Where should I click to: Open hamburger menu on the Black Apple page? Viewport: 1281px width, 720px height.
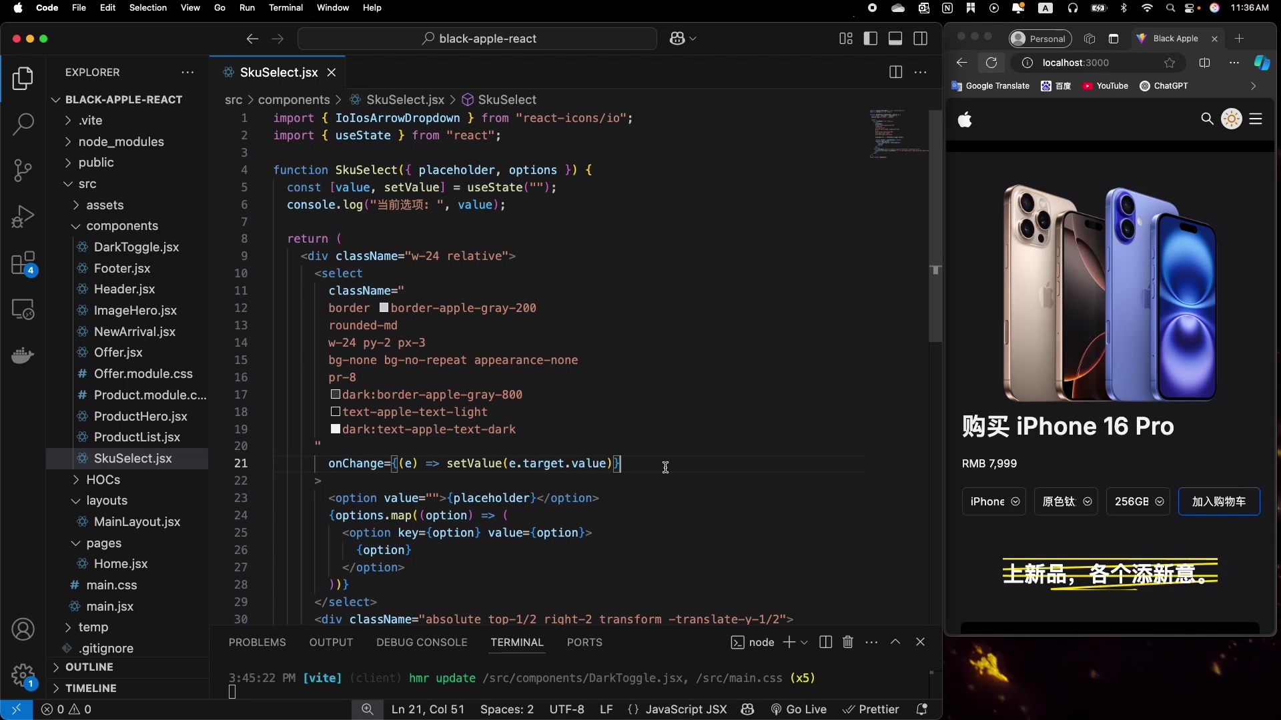tap(1256, 119)
